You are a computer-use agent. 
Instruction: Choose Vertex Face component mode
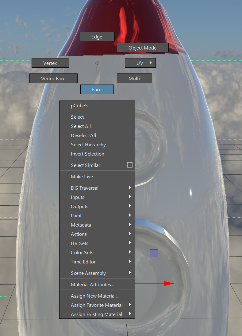(53, 78)
